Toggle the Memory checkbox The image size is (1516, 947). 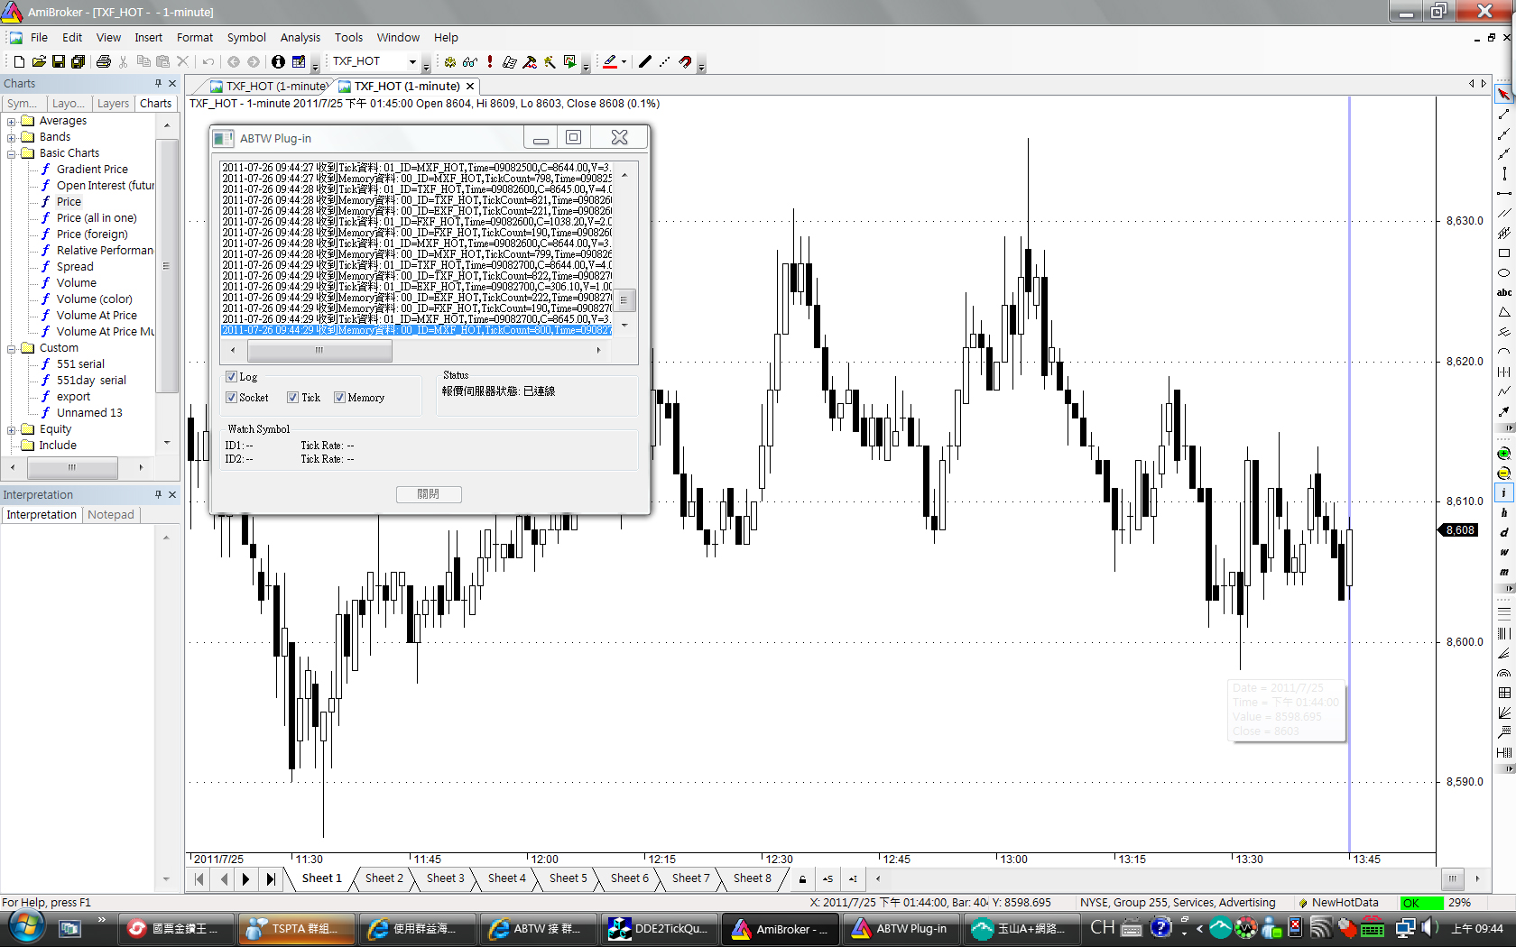tap(340, 398)
